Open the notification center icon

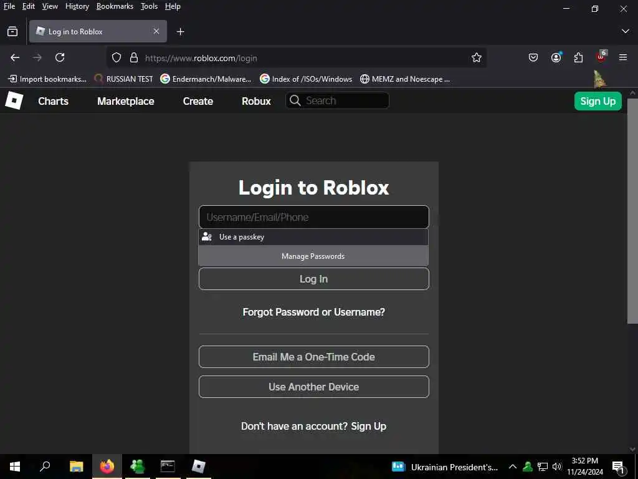pos(618,467)
